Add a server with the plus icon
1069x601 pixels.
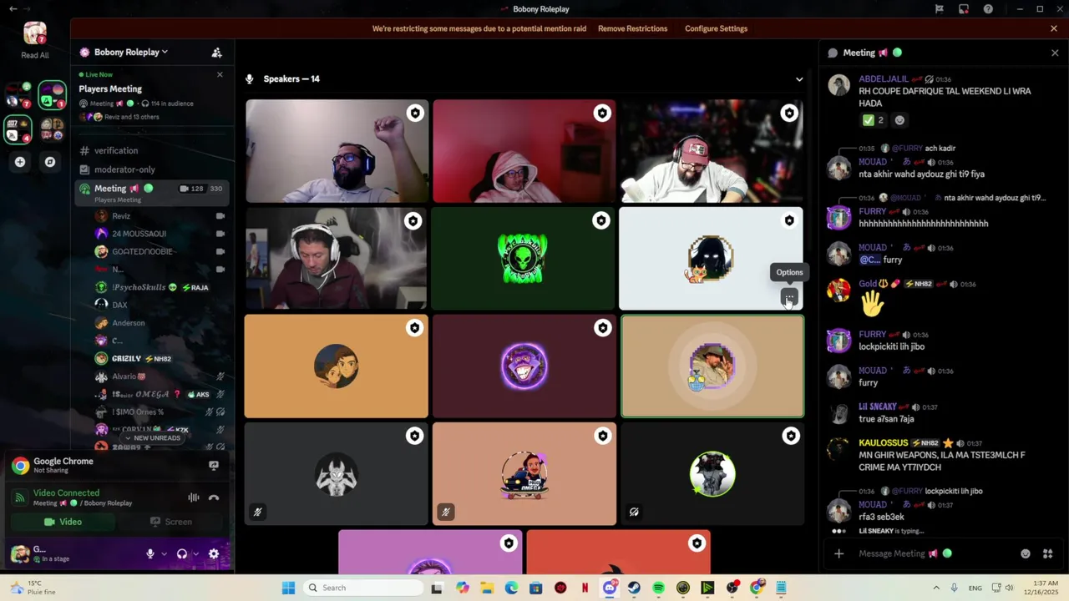click(20, 162)
